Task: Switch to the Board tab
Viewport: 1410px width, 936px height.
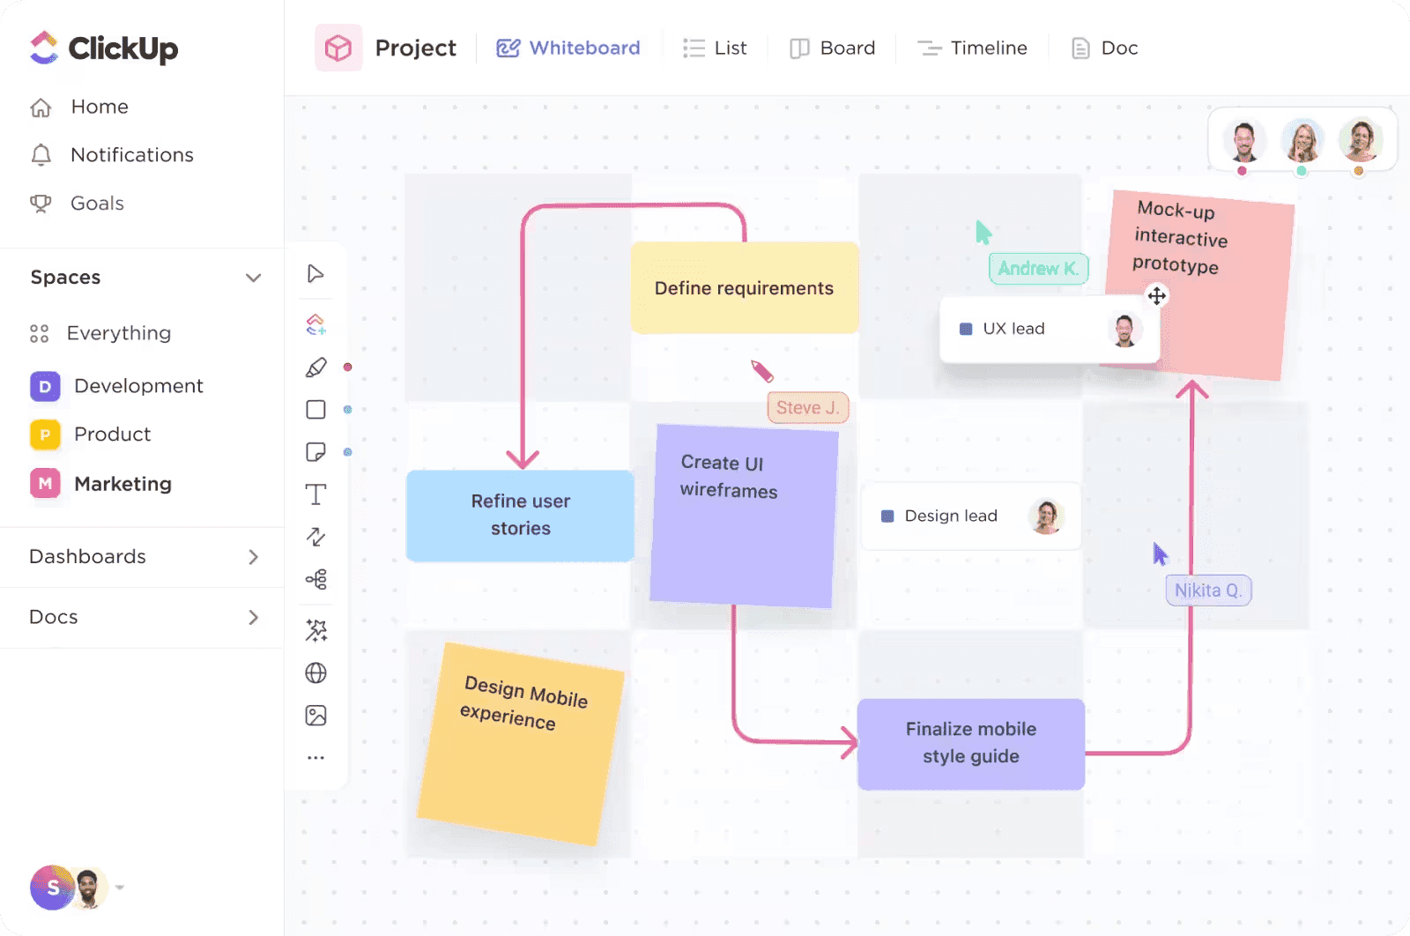Action: tap(832, 48)
